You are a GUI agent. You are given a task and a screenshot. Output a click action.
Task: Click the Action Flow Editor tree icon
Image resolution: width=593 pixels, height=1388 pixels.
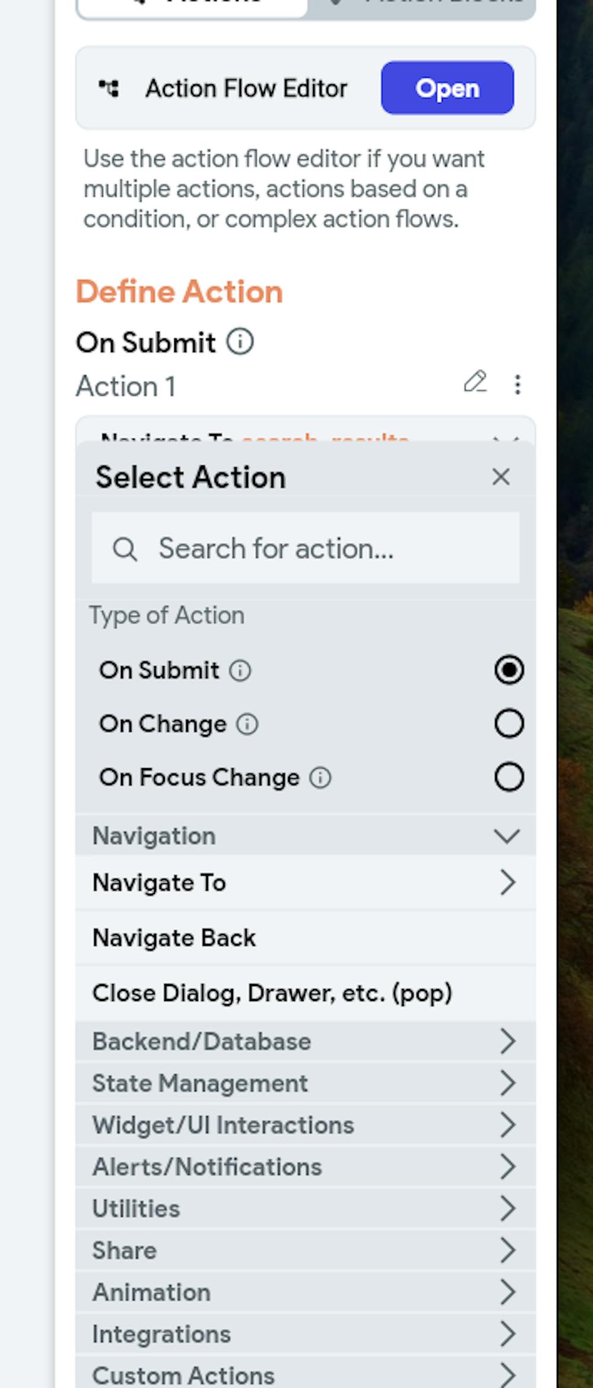(x=109, y=88)
